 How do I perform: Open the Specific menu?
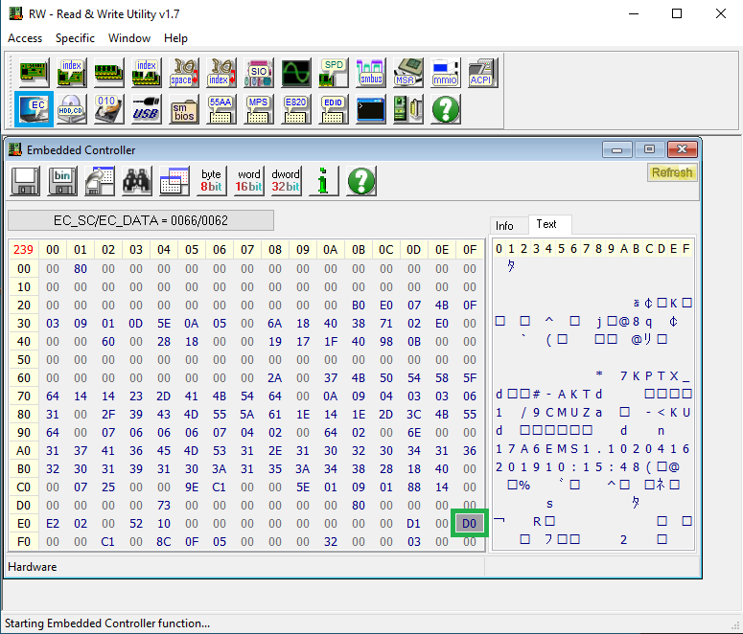(75, 38)
